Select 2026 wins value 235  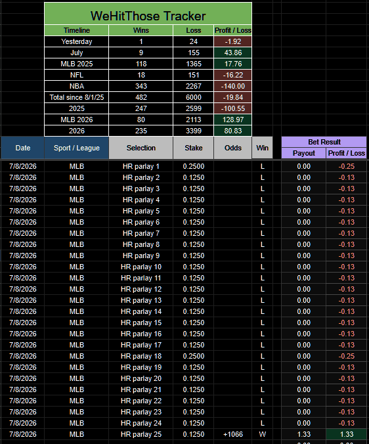pos(141,131)
